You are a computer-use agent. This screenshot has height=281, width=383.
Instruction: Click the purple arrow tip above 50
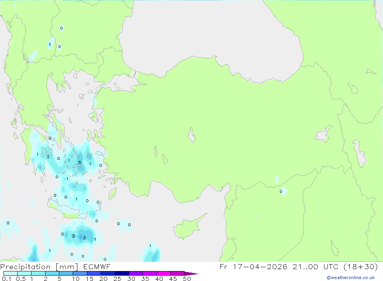click(191, 274)
